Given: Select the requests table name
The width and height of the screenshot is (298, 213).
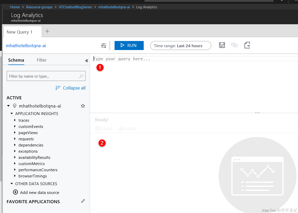Looking at the screenshot, I should (26, 139).
